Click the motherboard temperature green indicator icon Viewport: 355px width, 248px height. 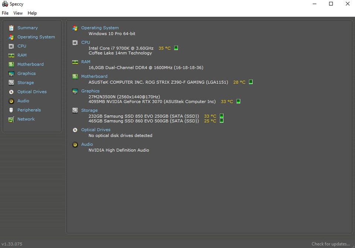251,82
